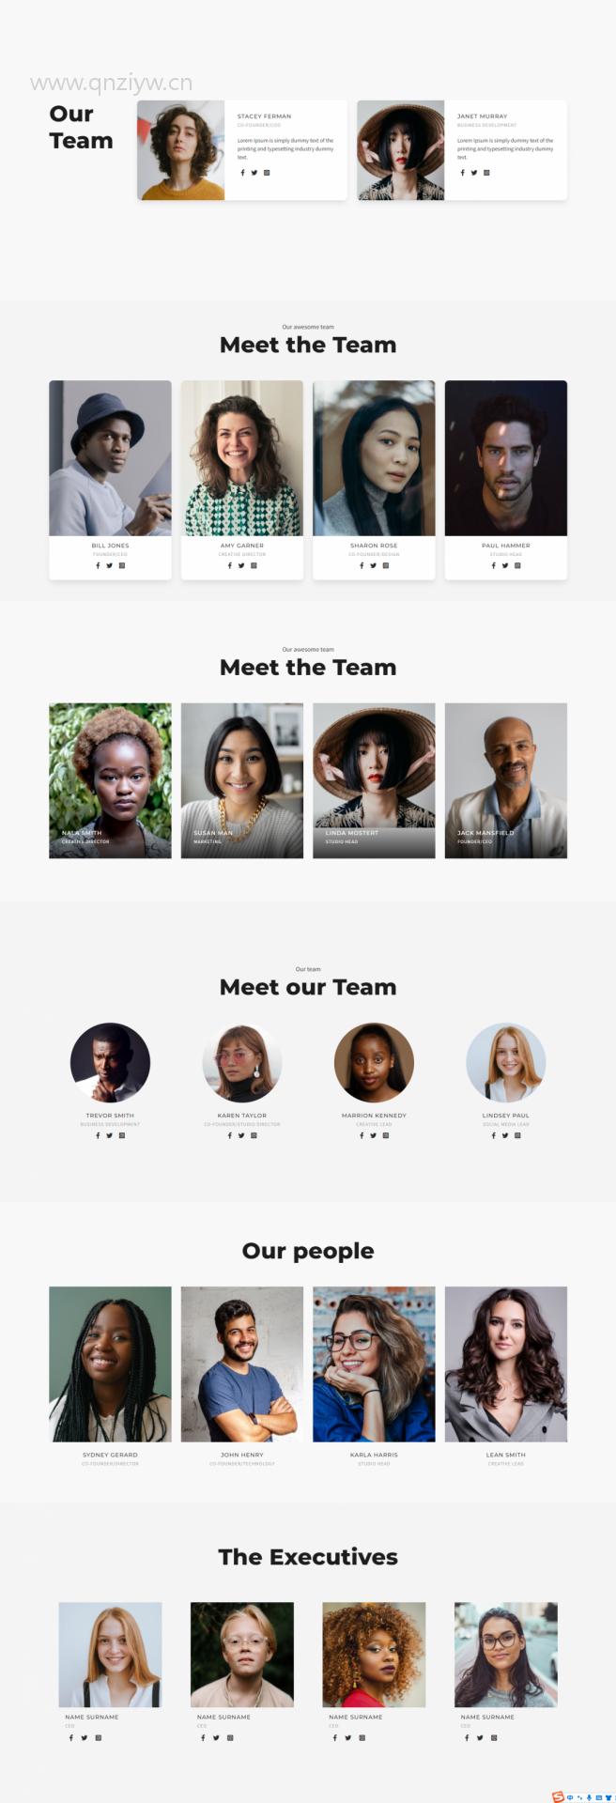Click Lean Smith's portrait photo
Image resolution: width=616 pixels, height=1803 pixels.
tap(506, 1364)
